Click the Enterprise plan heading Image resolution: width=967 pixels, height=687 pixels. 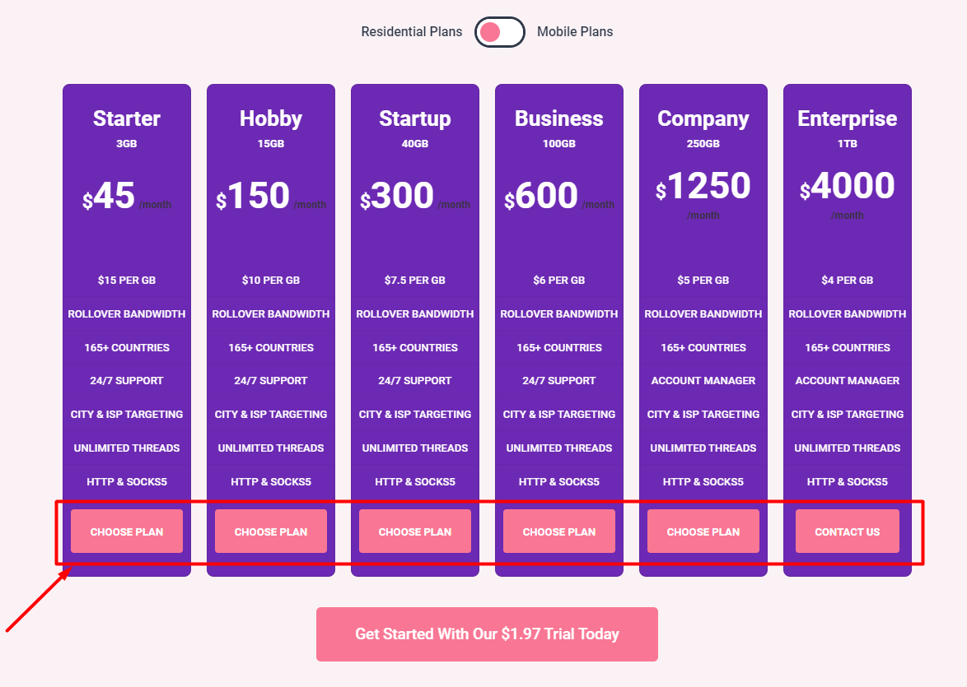[848, 118]
